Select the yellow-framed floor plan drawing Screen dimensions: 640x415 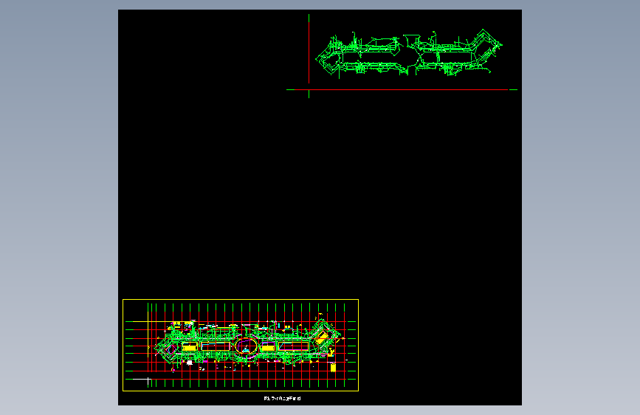[x=241, y=345]
